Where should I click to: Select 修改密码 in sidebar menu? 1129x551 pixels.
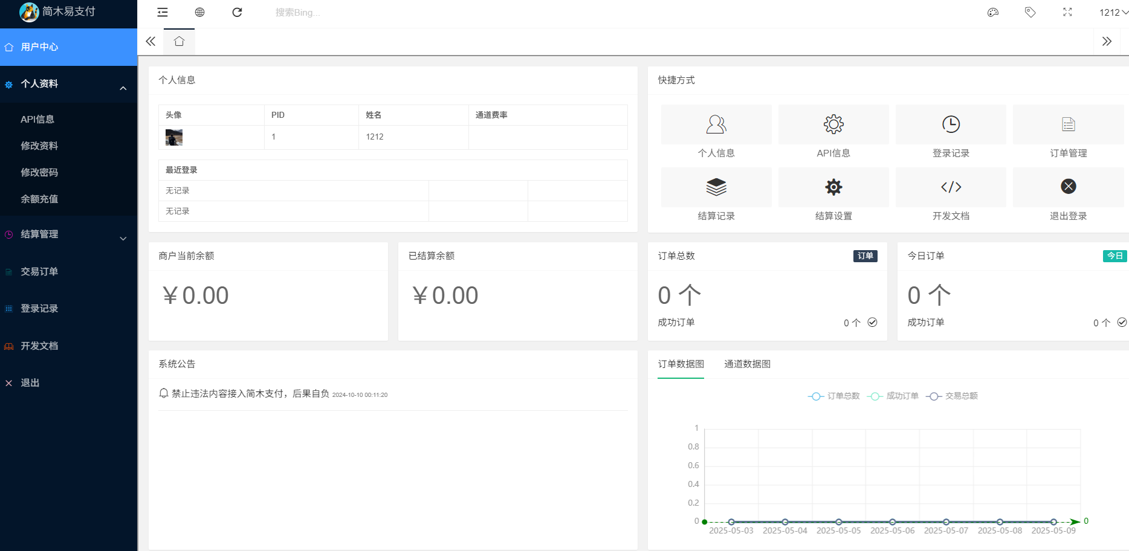39,173
